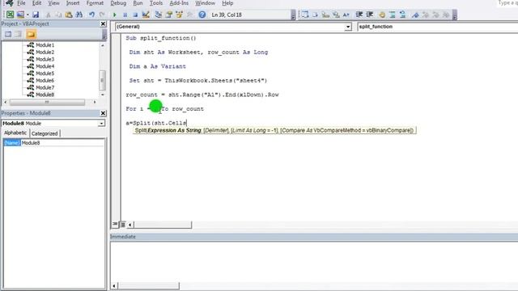Show Parameter Info from Edit toolbar
Image resolution: width=518 pixels, height=291 pixels.
pyautogui.click(x=336, y=15)
